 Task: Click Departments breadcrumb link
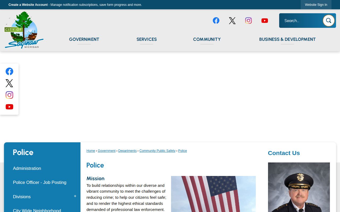coord(127,151)
